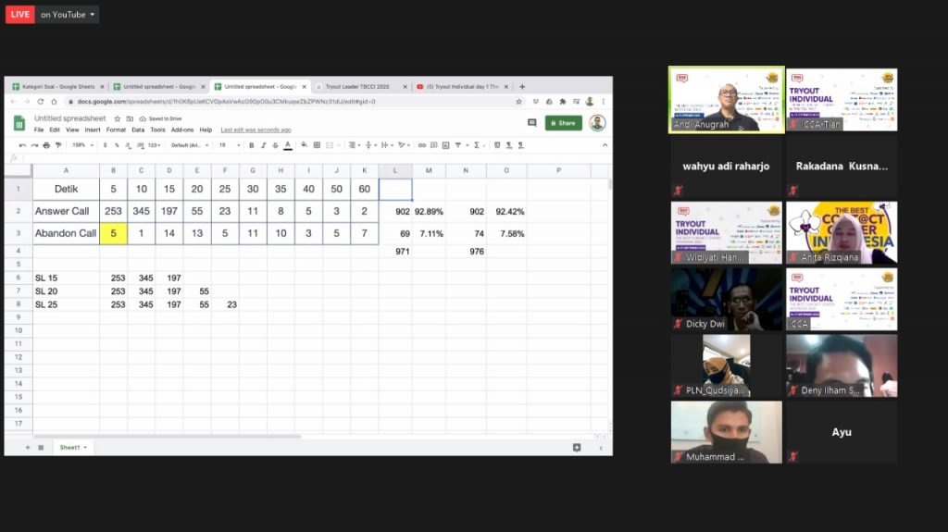Toggle strikethrough formatting
This screenshot has height=532, width=948.
(275, 145)
